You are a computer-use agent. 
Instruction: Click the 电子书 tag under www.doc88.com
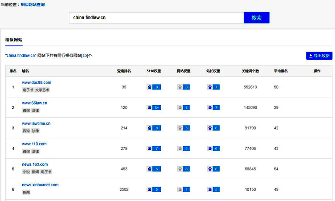[x=28, y=90]
